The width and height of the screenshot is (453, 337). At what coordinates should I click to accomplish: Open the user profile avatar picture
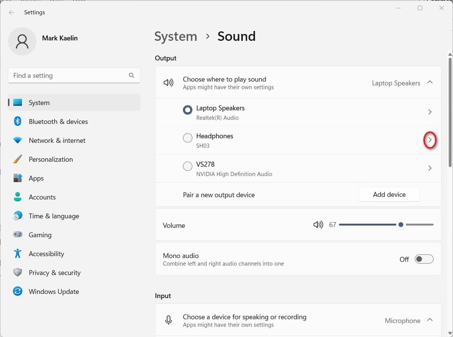(22, 41)
